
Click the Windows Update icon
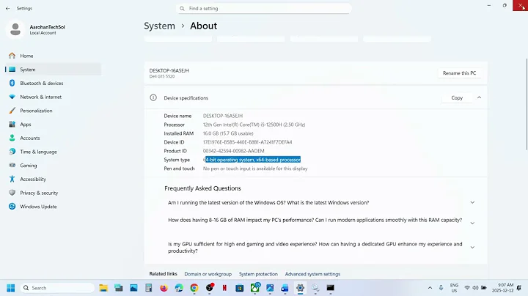click(x=12, y=207)
